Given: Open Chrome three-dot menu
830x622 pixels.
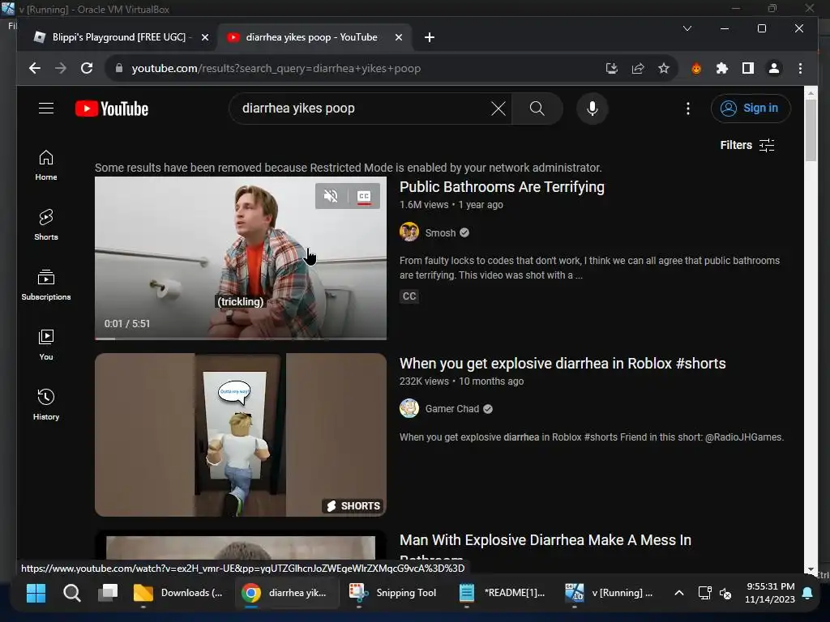Looking at the screenshot, I should click(800, 68).
